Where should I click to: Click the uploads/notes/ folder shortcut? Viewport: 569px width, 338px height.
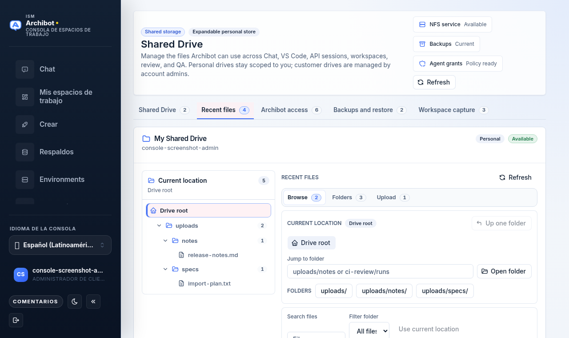(384, 291)
